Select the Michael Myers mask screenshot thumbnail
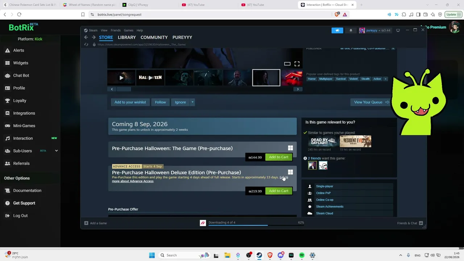This screenshot has height=261, width=464. pos(179,78)
